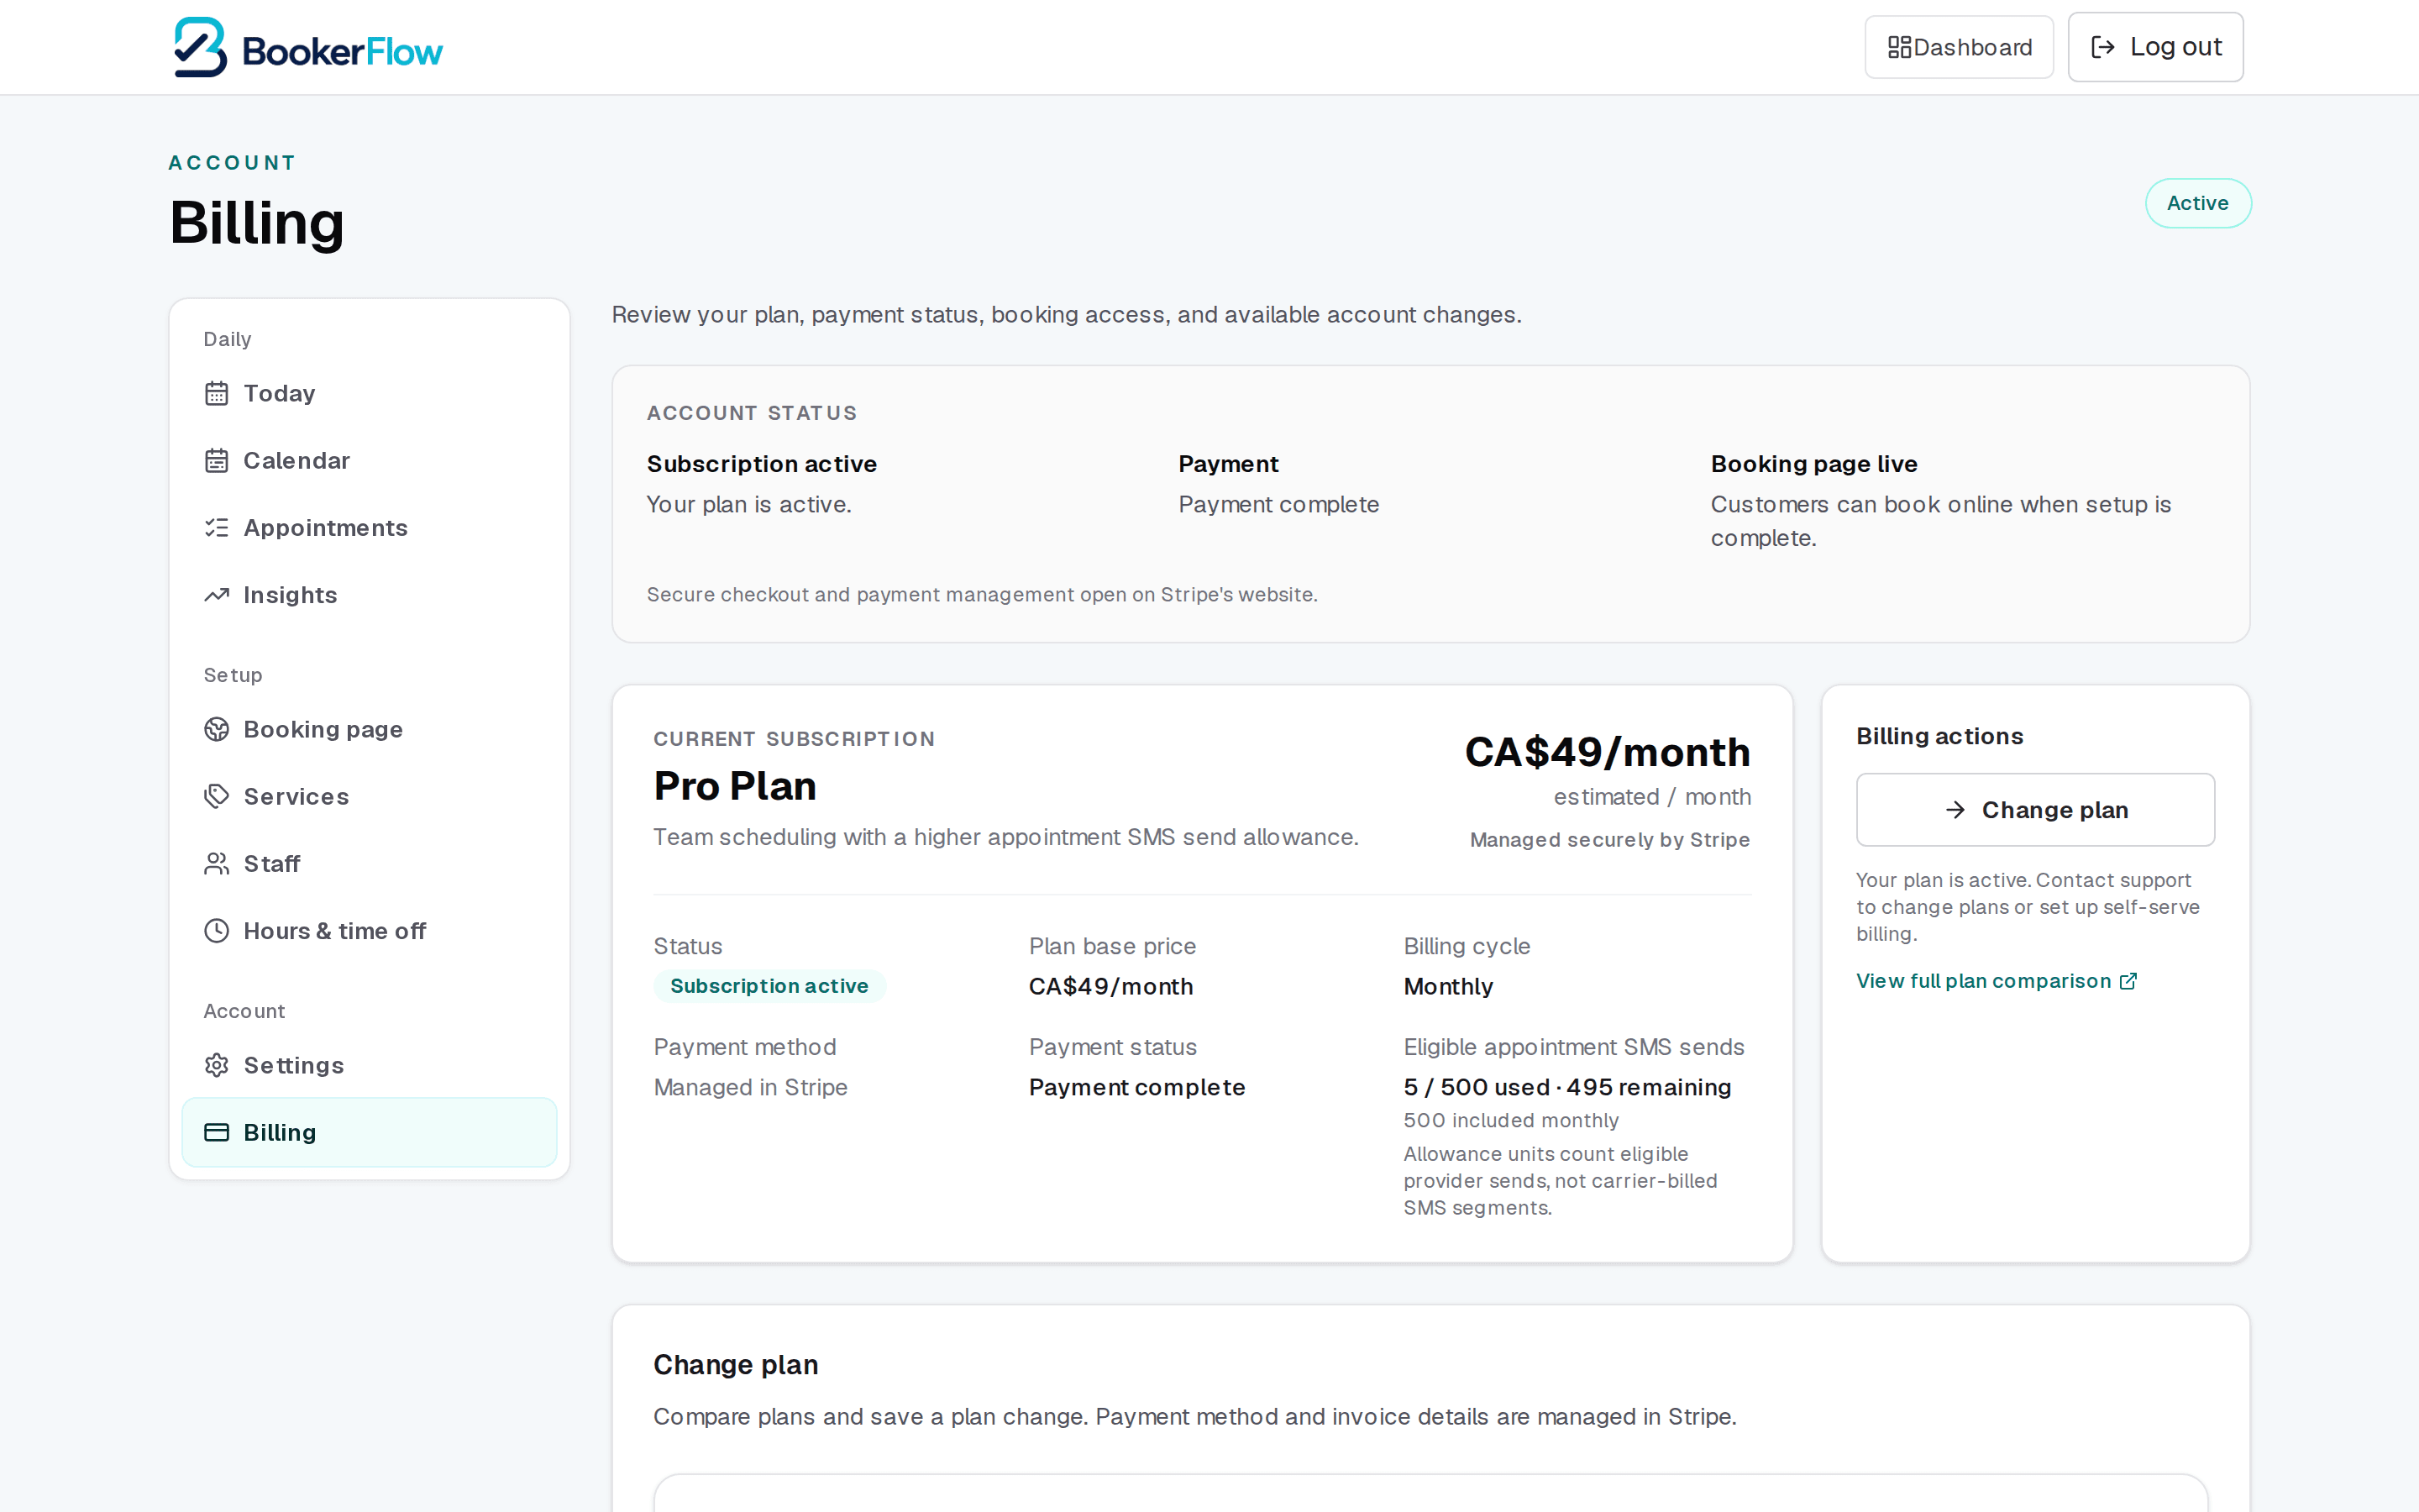2419x1512 pixels.
Task: Navigate to Staff in the sidebar
Action: 369,863
